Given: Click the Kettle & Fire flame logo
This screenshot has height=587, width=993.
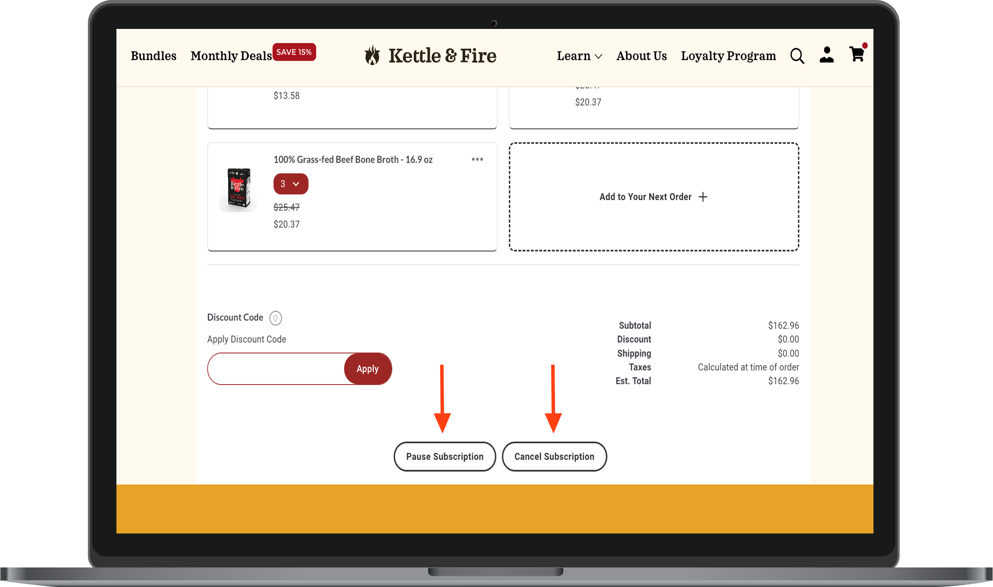Looking at the screenshot, I should click(x=372, y=55).
